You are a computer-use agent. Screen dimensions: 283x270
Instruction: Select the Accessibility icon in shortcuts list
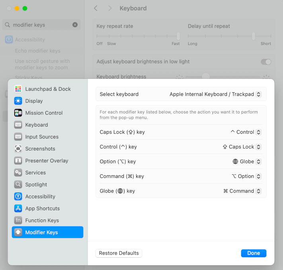[18, 196]
